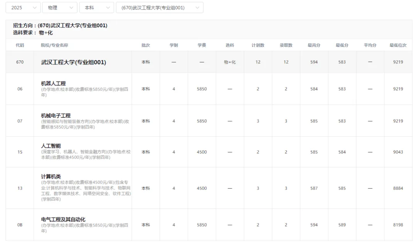Click the 学费 column header
This screenshot has width=417, height=245.
click(202, 45)
